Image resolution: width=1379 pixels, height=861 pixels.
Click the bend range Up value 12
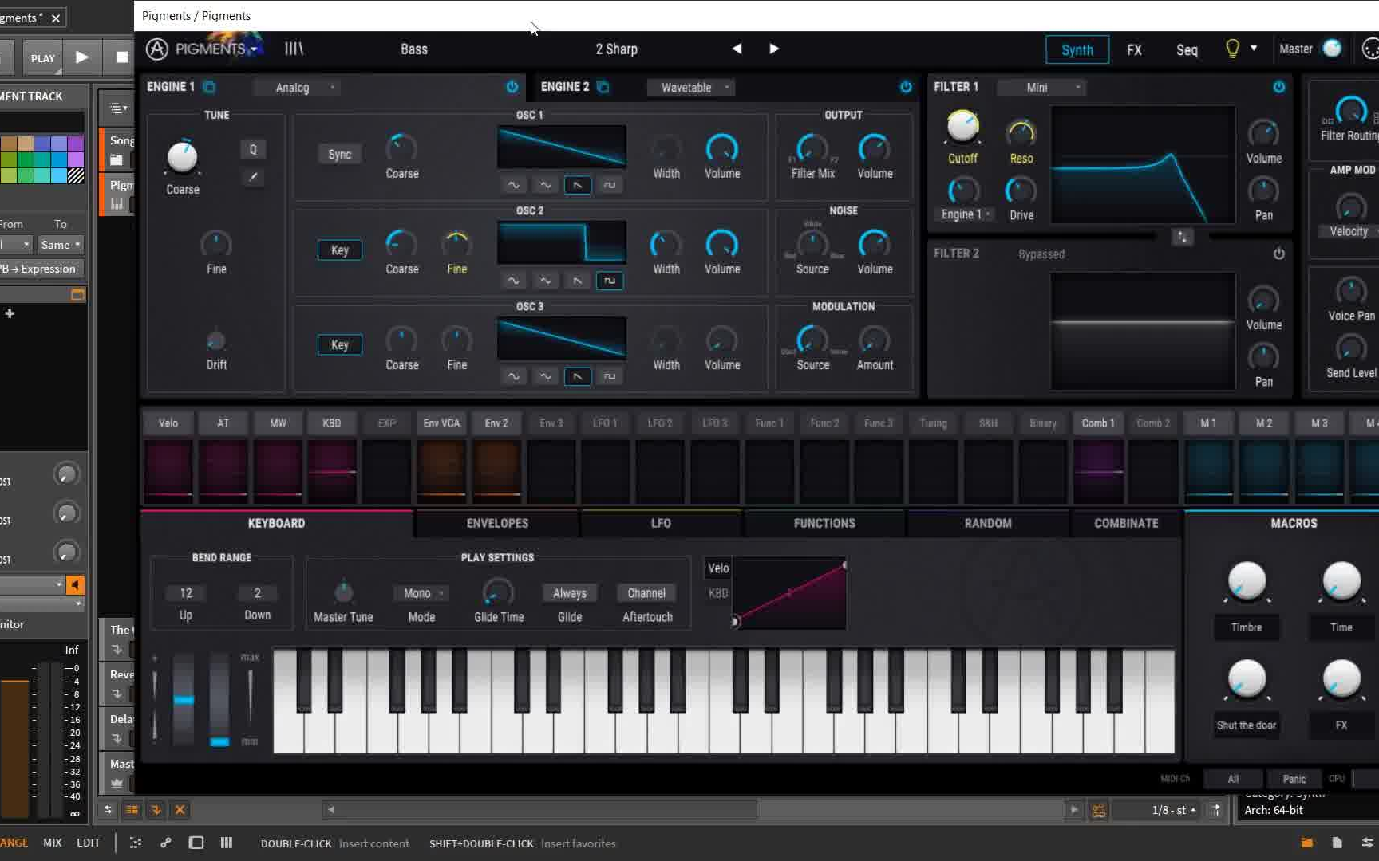(186, 593)
